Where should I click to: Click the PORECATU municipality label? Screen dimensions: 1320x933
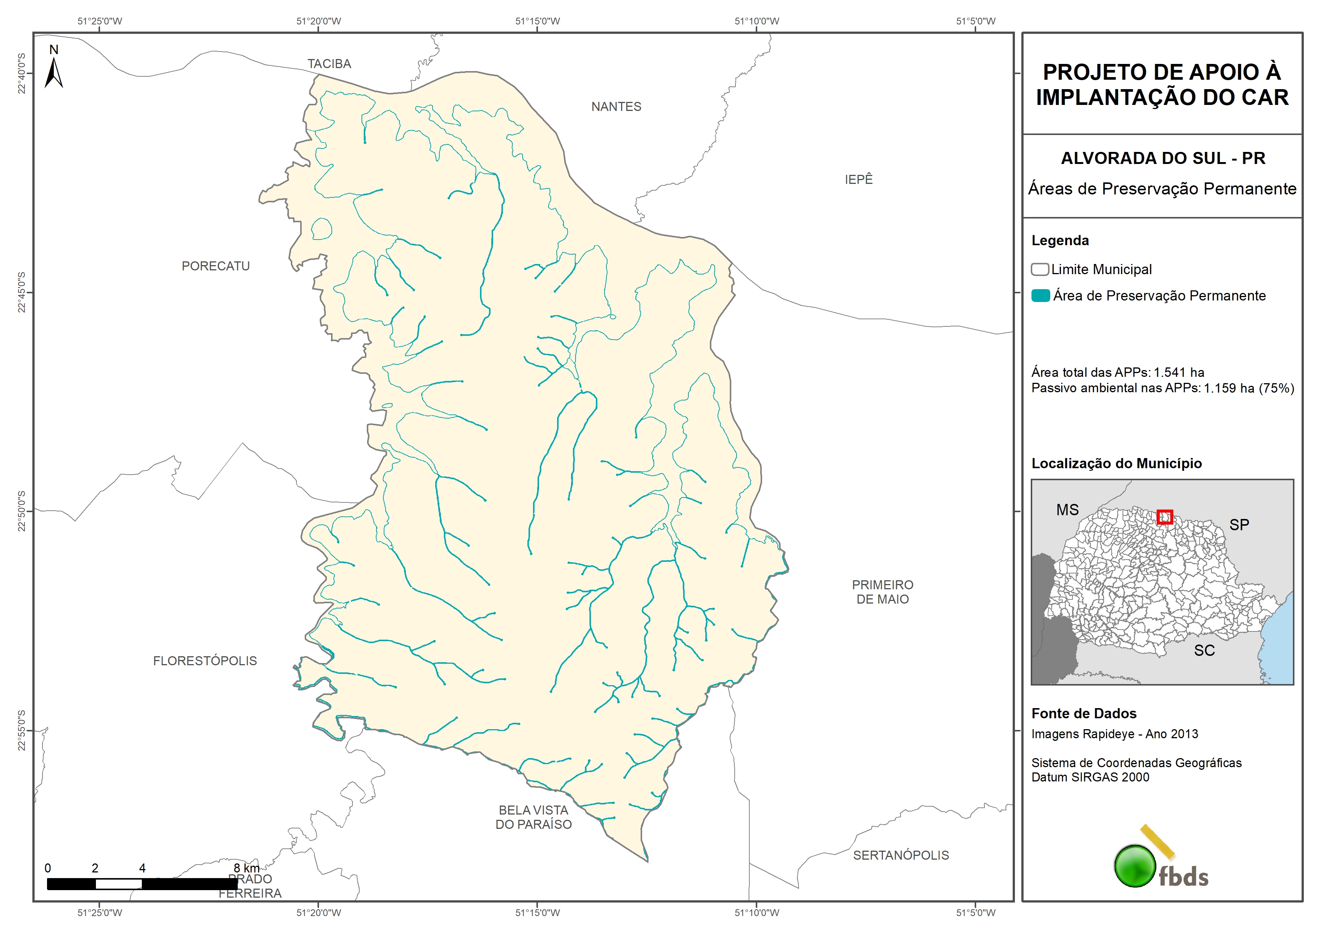pyautogui.click(x=216, y=266)
